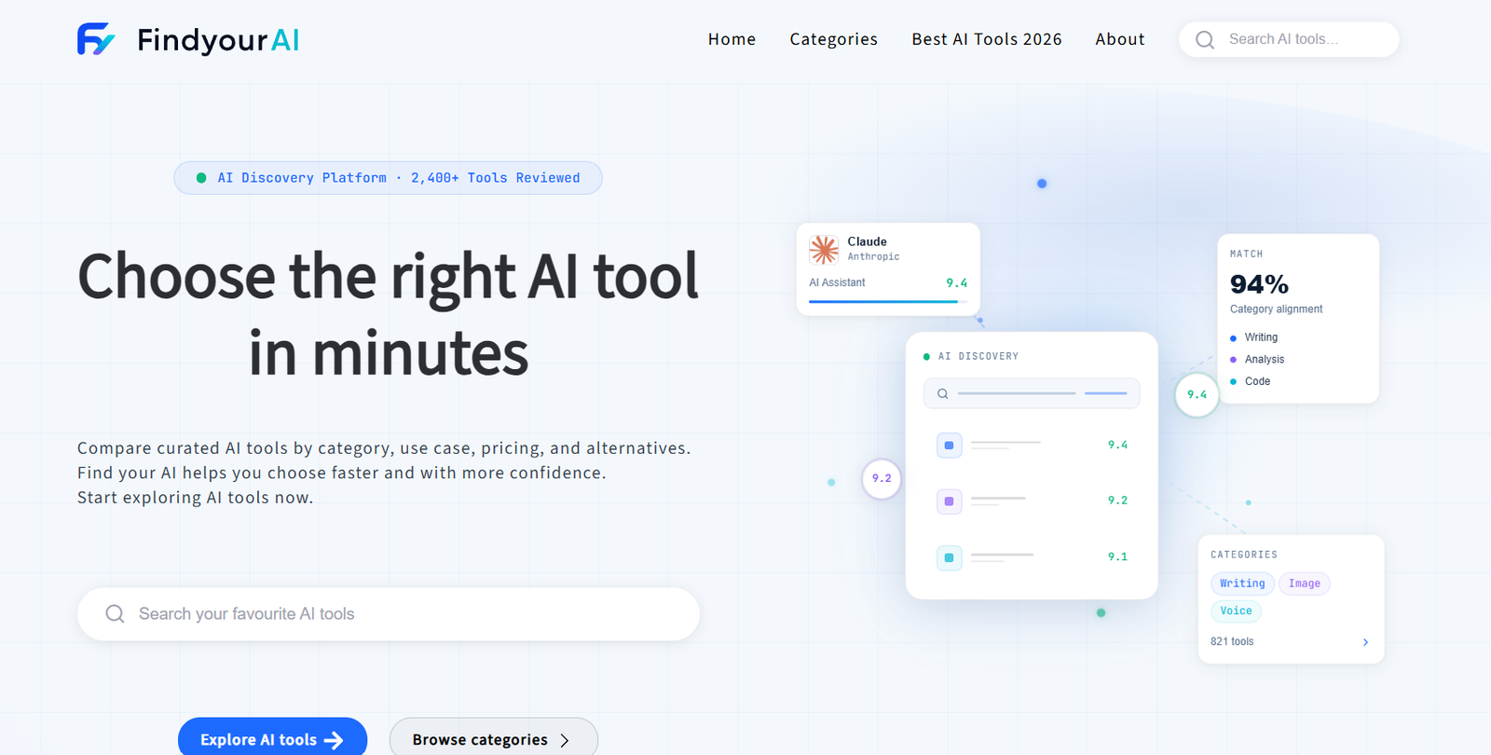Click the 9.4 score on Claude card
This screenshot has height=755, width=1491.
pos(956,282)
